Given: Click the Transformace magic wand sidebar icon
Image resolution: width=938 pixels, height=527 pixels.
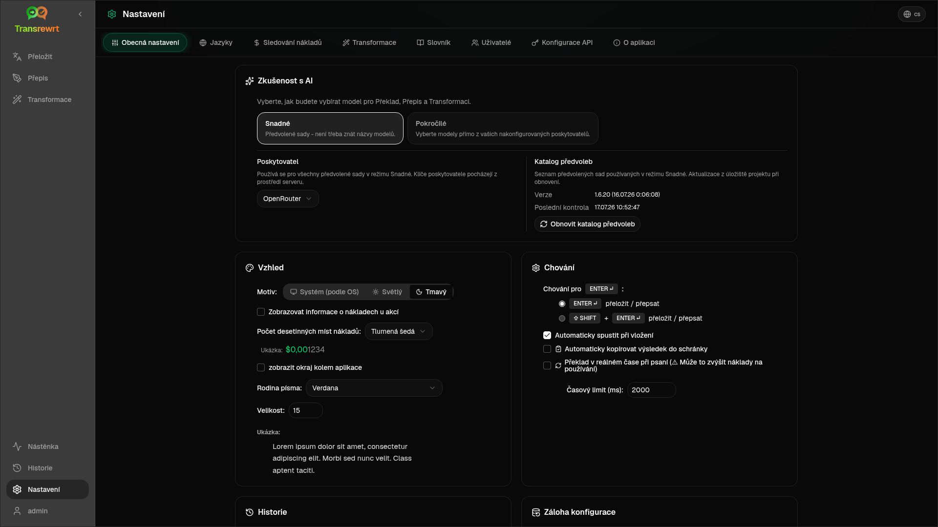Looking at the screenshot, I should [17, 100].
